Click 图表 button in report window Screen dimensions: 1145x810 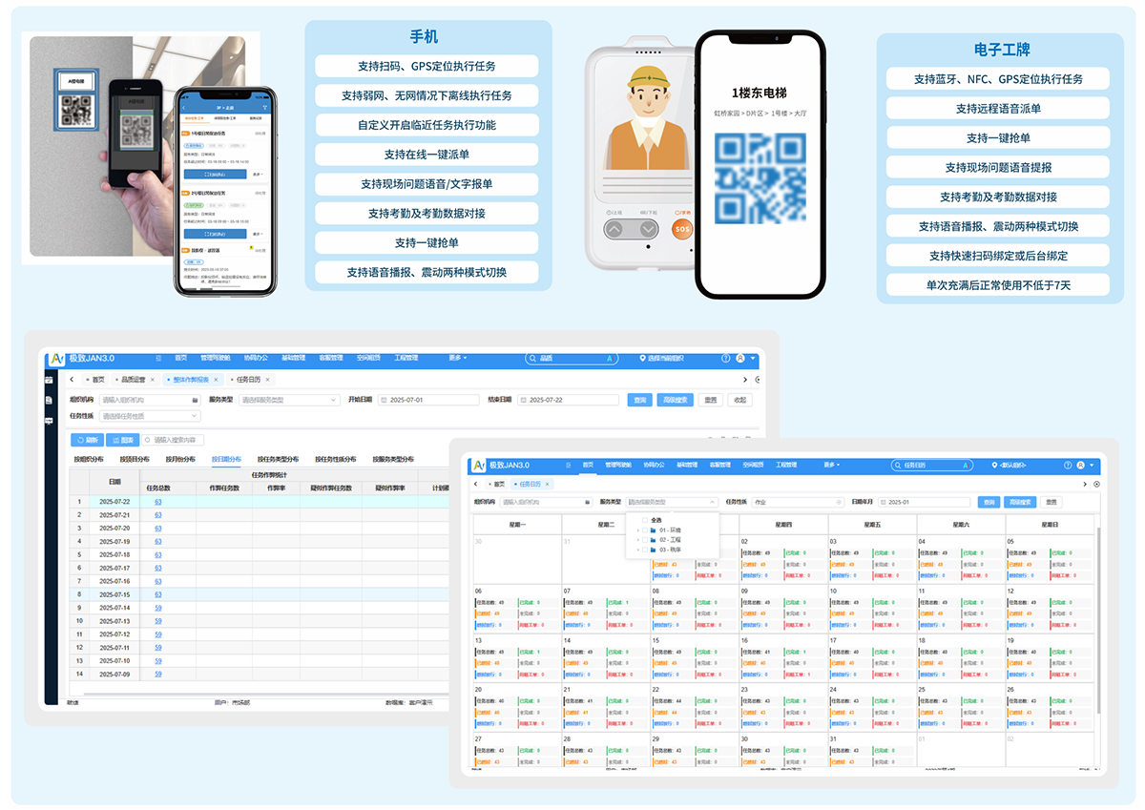point(122,440)
